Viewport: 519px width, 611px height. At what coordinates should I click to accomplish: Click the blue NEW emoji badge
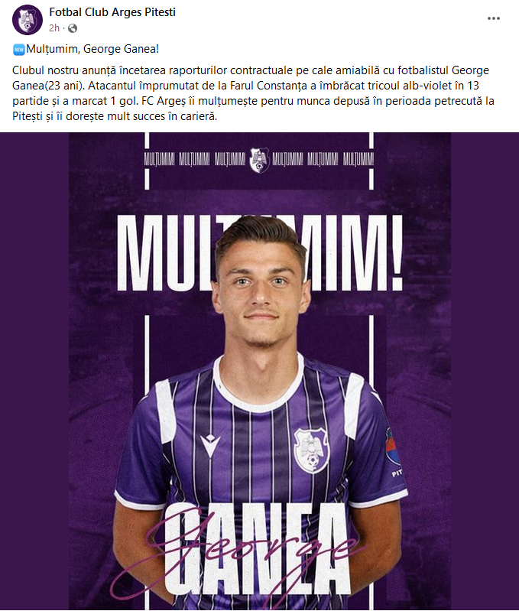18,50
